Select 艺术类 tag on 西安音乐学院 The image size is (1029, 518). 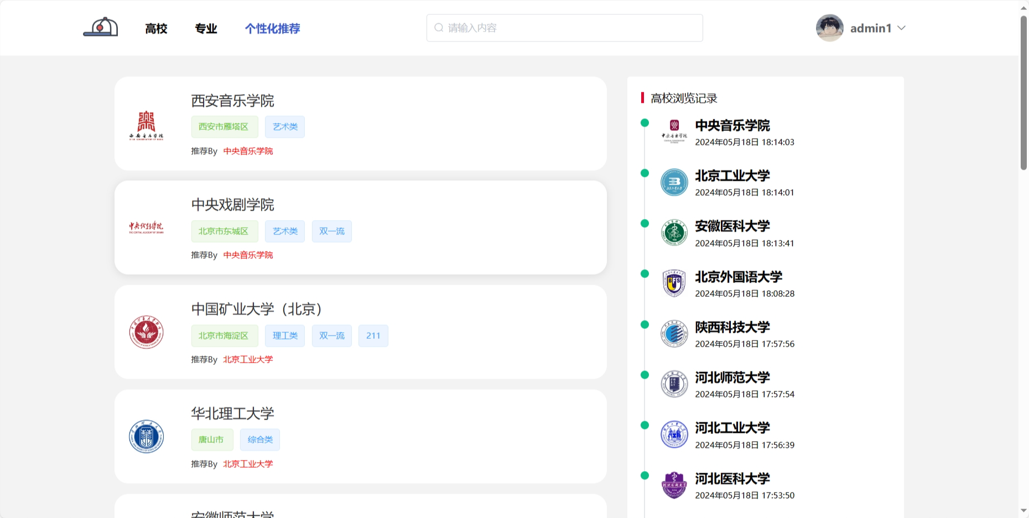click(x=285, y=127)
